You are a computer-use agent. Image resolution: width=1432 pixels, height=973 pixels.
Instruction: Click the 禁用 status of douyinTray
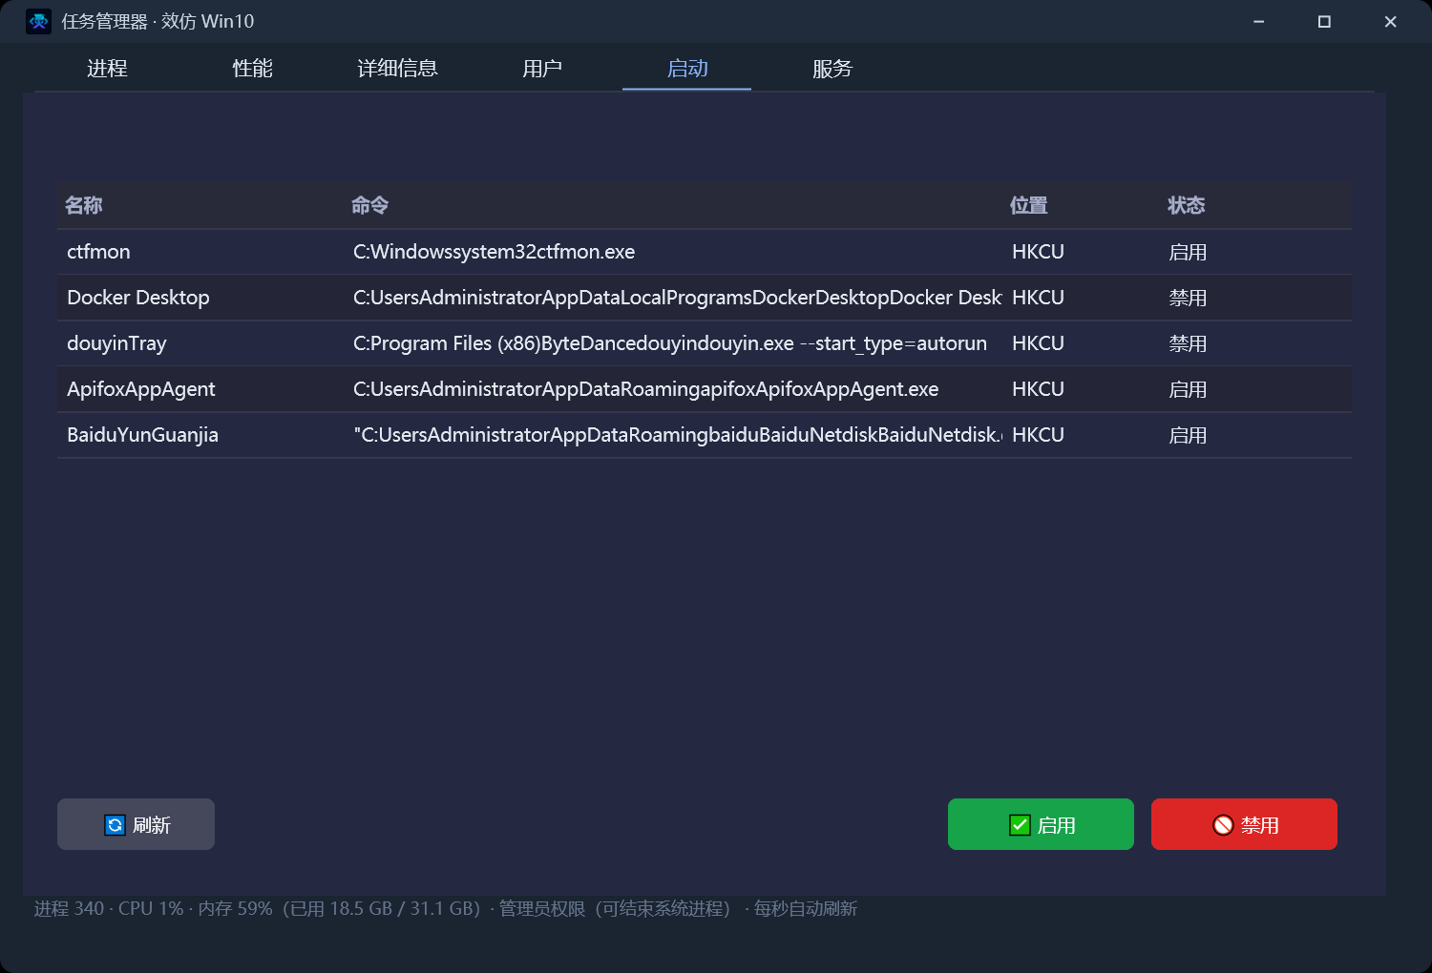(x=1189, y=343)
